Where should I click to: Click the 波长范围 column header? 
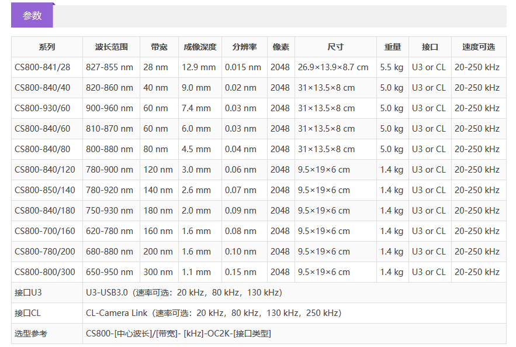[x=111, y=47]
